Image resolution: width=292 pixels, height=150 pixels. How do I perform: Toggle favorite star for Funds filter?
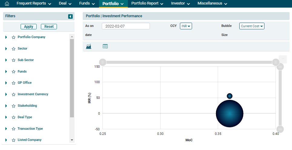(13, 72)
